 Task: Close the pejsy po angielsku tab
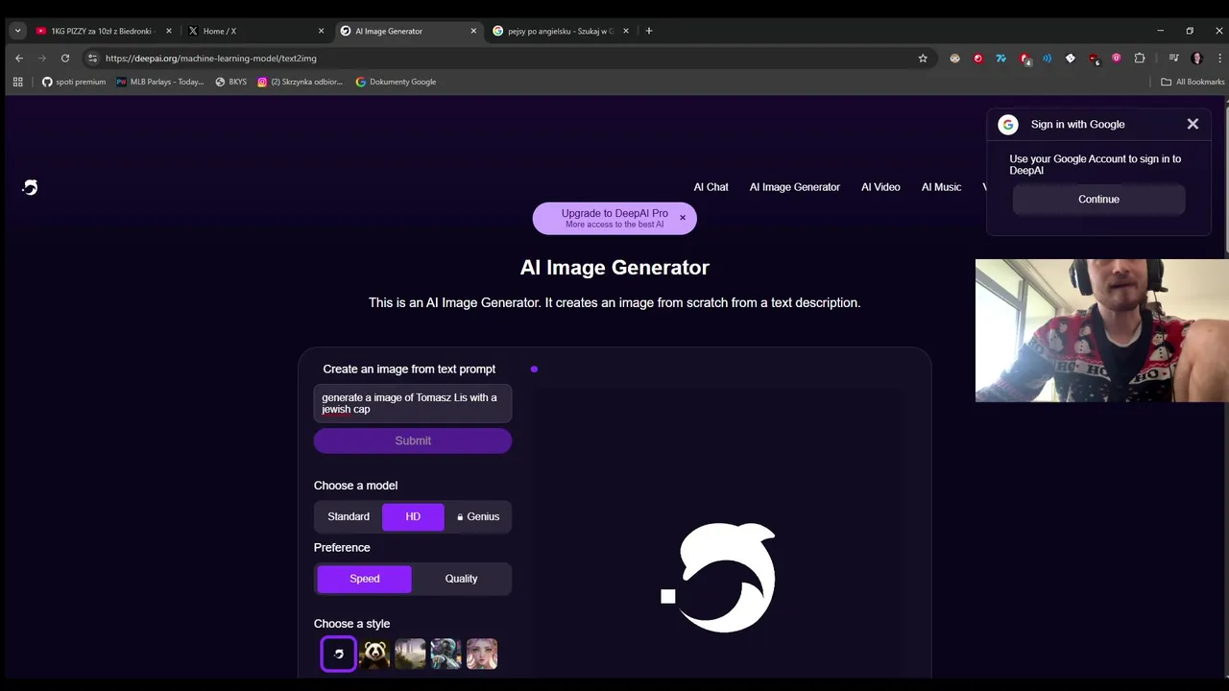coord(626,31)
